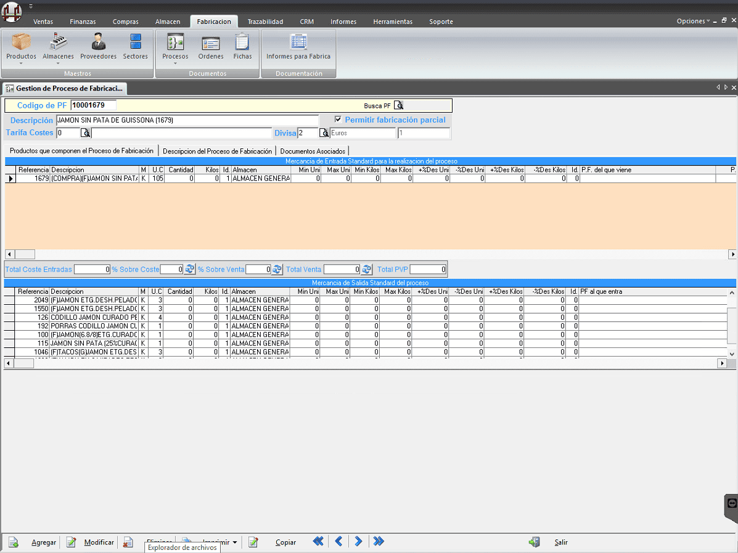
Task: Open the Fichas clipboard icon
Action: tap(242, 42)
